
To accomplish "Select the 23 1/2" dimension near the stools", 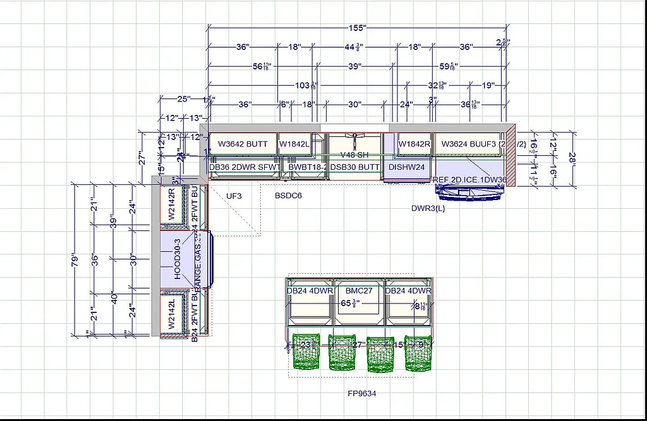I will click(x=310, y=344).
